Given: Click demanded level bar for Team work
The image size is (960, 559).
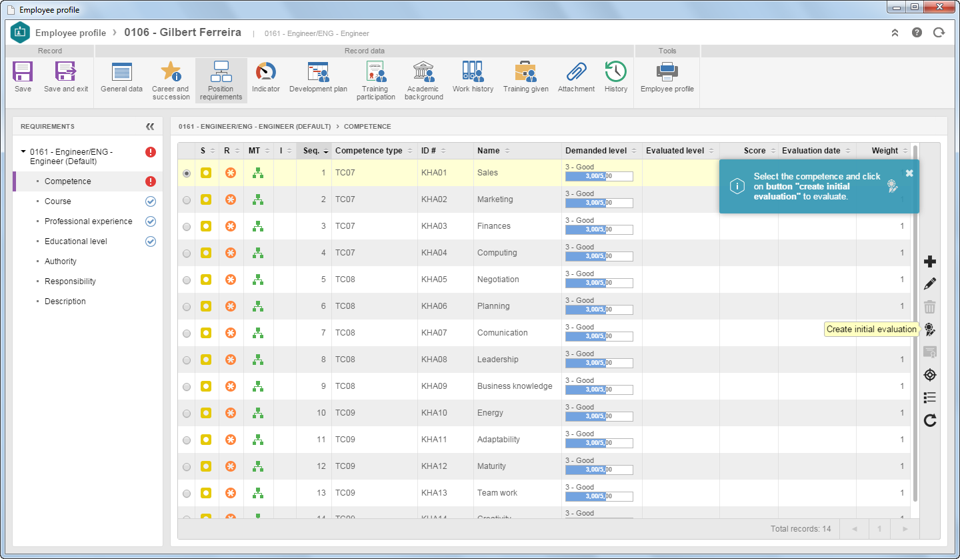Looking at the screenshot, I should 599,496.
